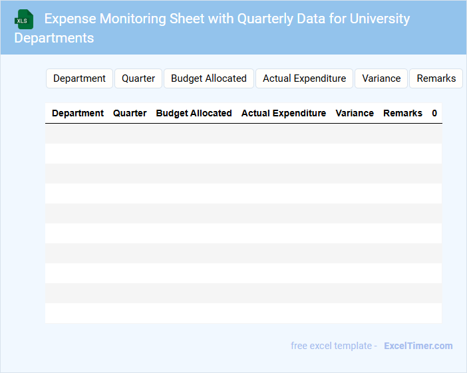Click the last empty table row
Viewport: 467px width, 373px height.
click(243, 313)
